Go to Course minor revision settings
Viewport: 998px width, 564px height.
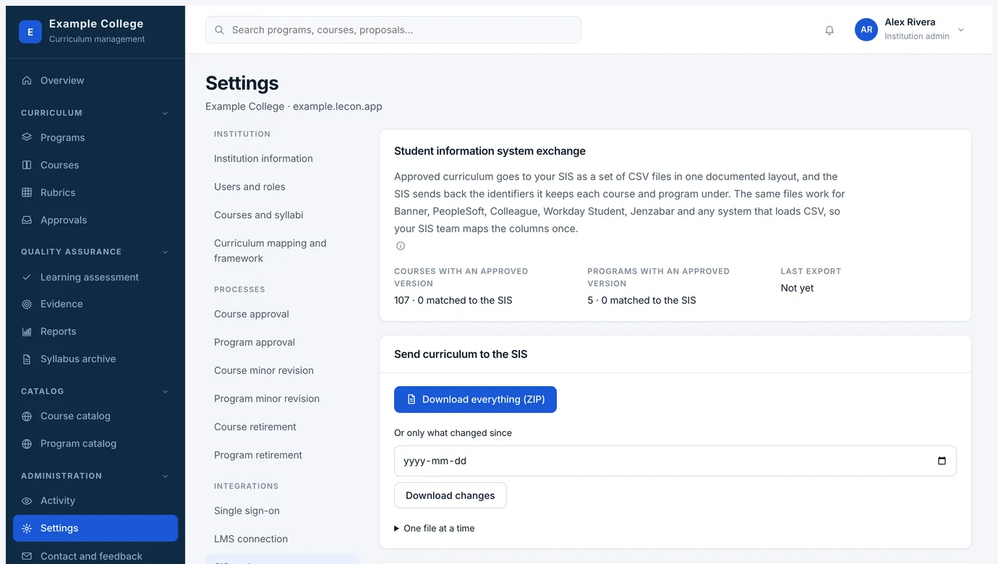tap(264, 370)
